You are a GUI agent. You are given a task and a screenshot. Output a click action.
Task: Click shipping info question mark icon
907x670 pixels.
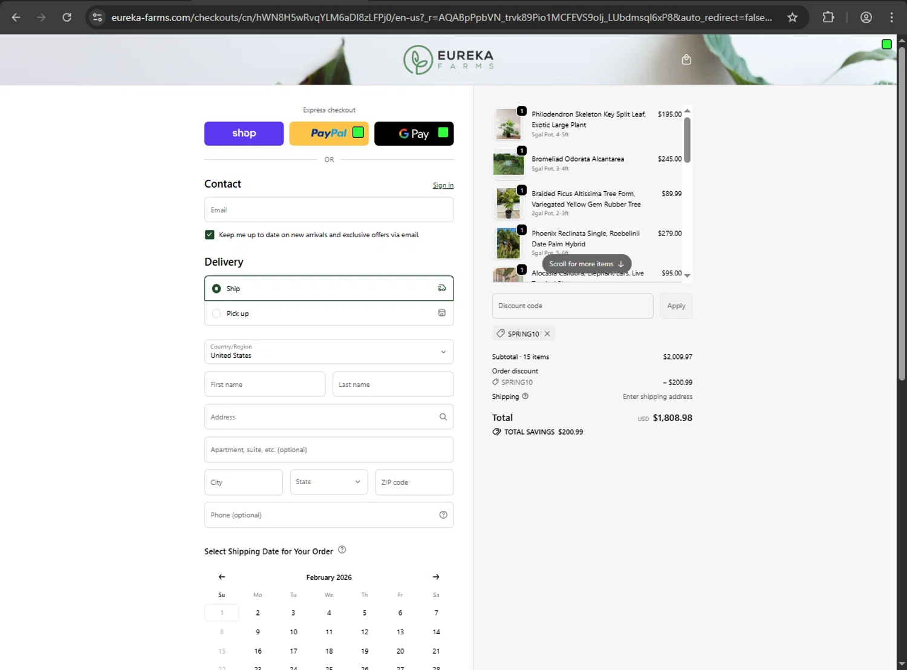click(525, 396)
